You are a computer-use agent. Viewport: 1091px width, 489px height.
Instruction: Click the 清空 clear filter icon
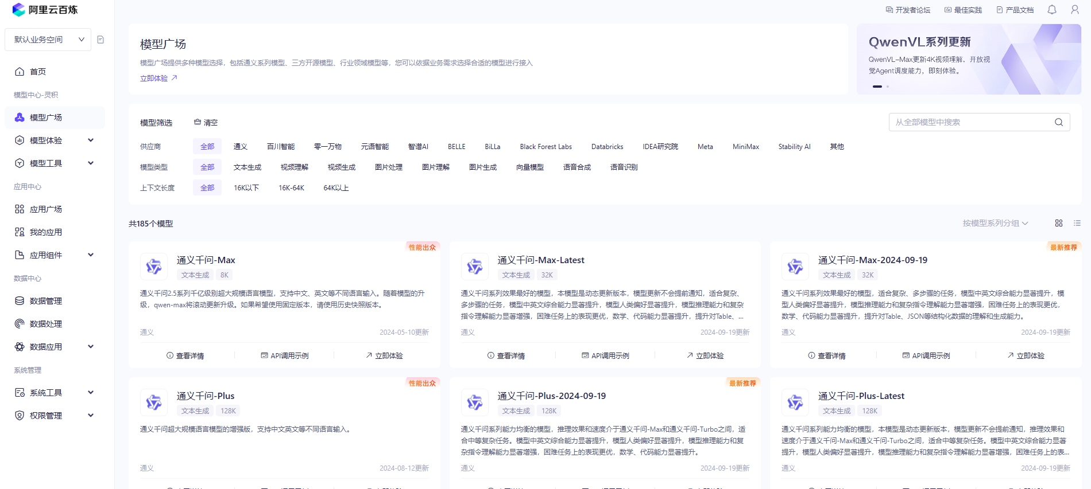click(198, 122)
